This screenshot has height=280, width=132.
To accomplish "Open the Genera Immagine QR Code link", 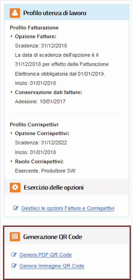I will (52, 266).
